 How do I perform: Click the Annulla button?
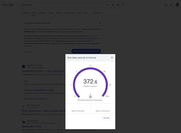(106, 118)
